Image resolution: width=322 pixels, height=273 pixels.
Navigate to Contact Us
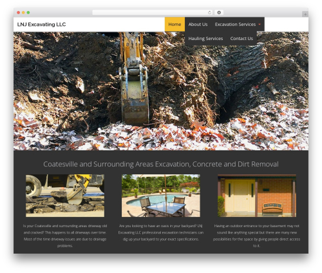241,39
